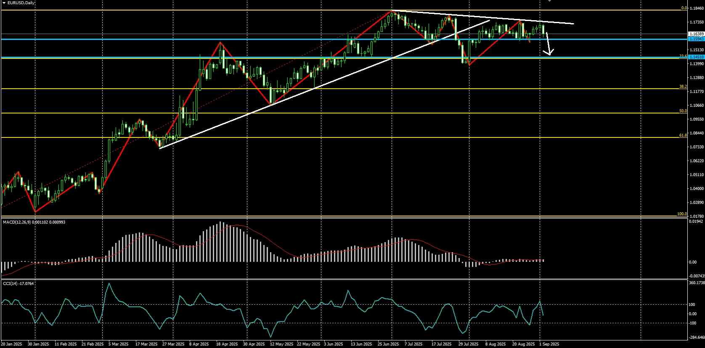Viewport: 705px width, 348px height.
Task: Click the 1.01780 price scale value
Action: (696, 216)
